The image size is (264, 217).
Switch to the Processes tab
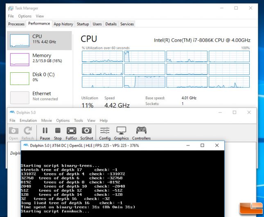[x=16, y=24]
